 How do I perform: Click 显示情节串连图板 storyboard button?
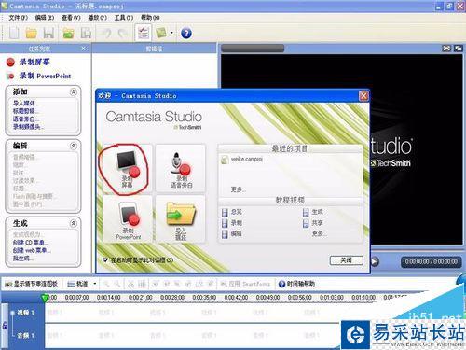click(32, 284)
